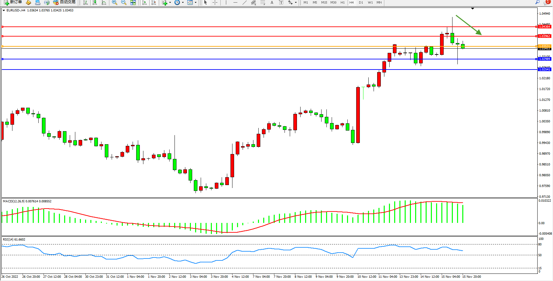Expand the chart periods clock dropdown arrow
This screenshot has height=281, width=553.
pyautogui.click(x=182, y=2)
